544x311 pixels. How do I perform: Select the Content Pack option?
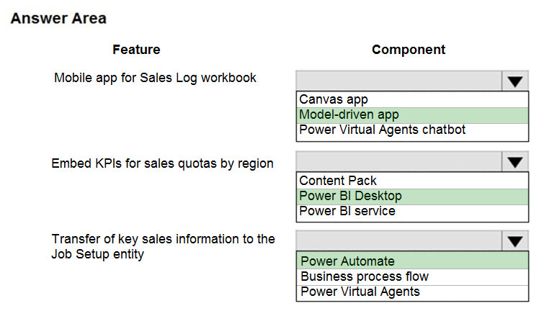click(412, 181)
